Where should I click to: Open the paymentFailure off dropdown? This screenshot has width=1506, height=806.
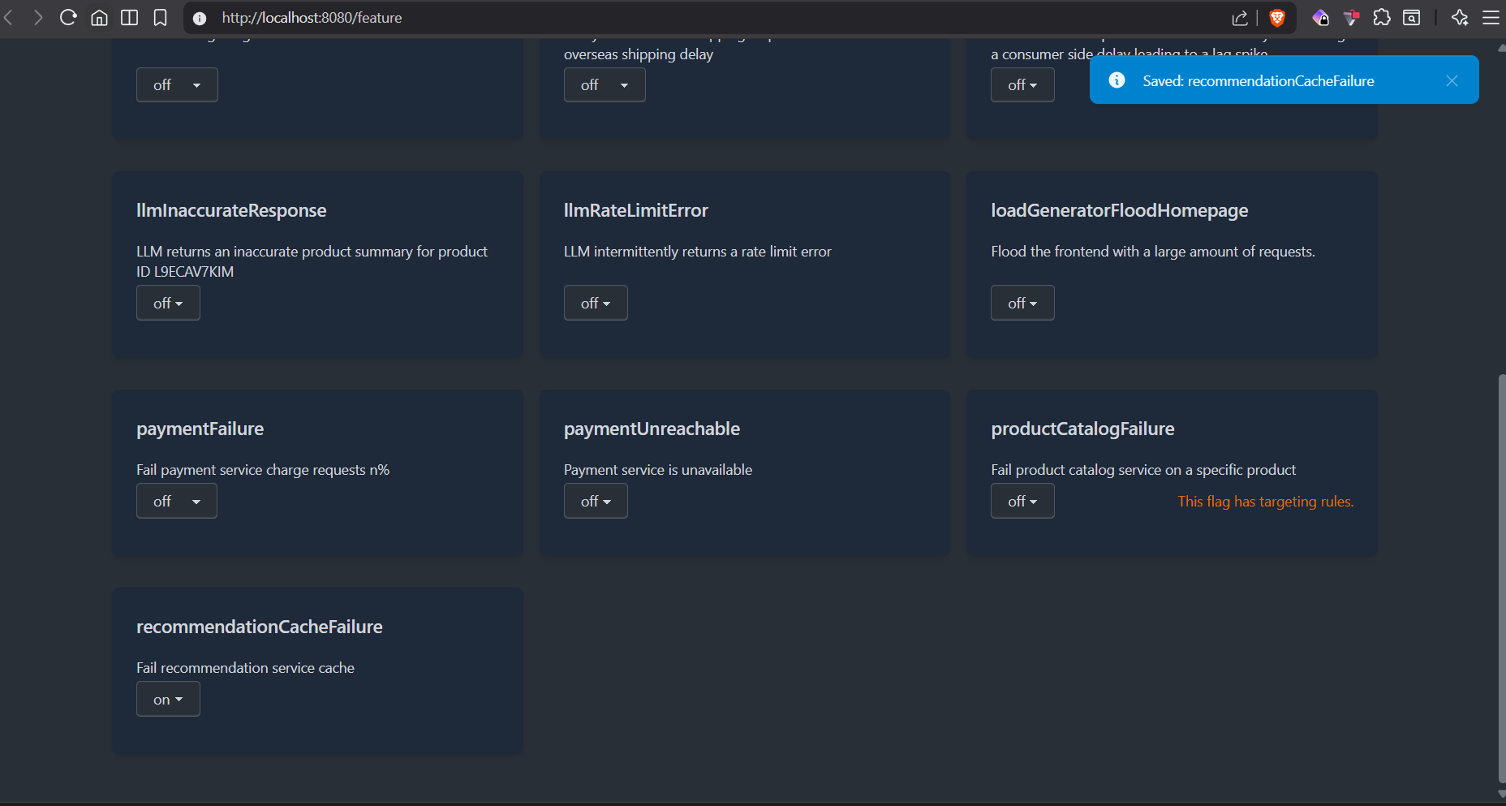tap(177, 501)
